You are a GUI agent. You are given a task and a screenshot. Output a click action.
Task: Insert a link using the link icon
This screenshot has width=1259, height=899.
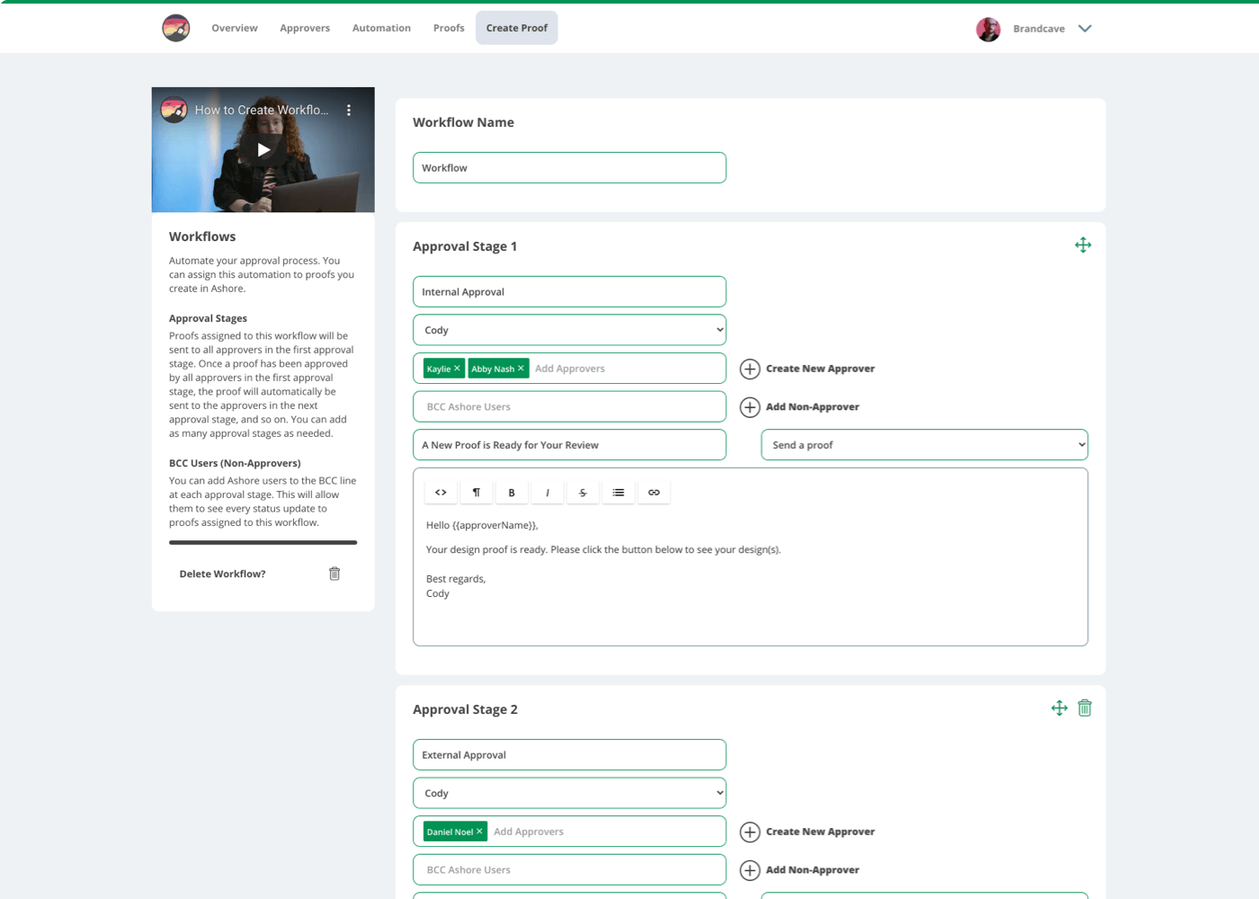[x=655, y=492]
